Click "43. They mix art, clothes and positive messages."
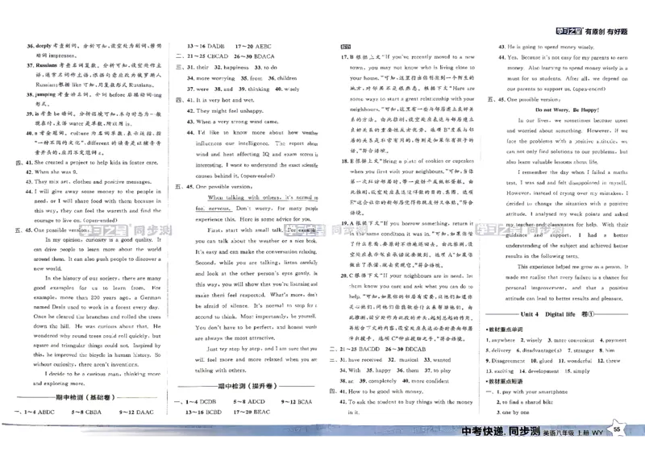 click(89, 182)
